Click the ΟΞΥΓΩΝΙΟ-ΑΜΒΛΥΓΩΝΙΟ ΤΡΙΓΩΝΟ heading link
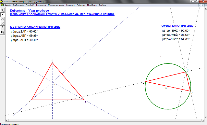207x125 pixels. click(35, 27)
